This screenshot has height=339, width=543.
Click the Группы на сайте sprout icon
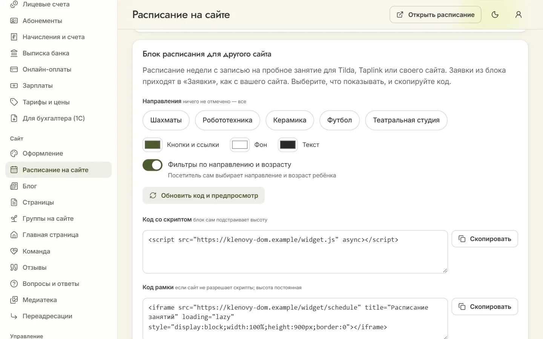[14, 218]
